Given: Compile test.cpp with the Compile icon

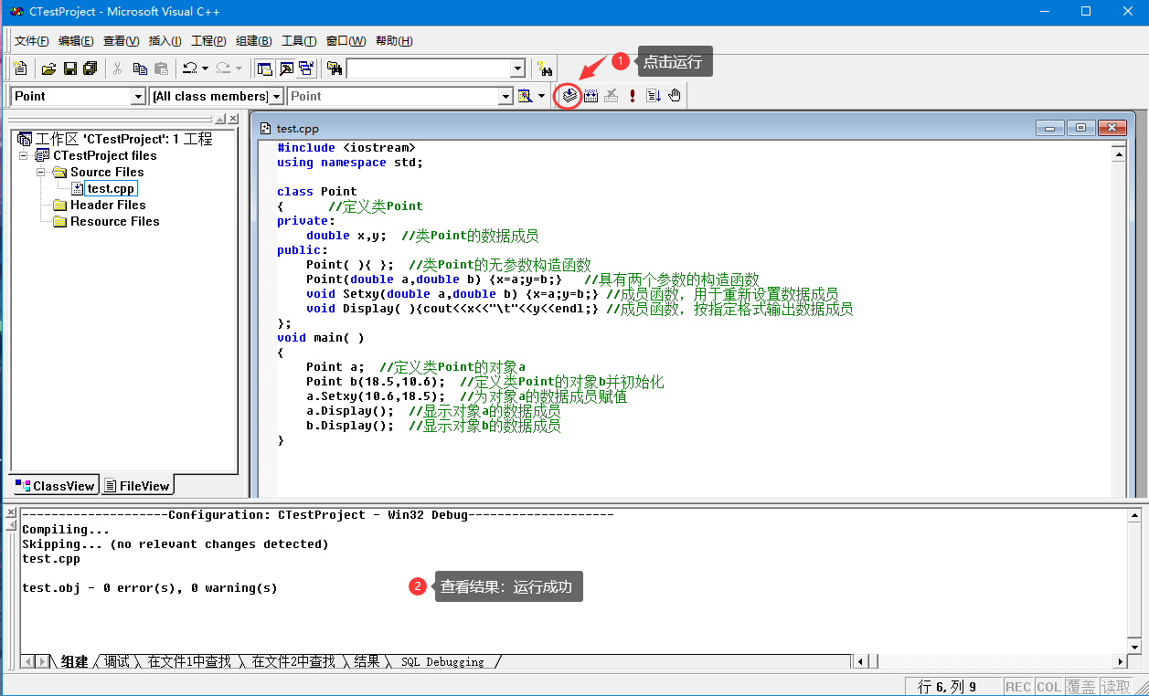Looking at the screenshot, I should click(569, 95).
